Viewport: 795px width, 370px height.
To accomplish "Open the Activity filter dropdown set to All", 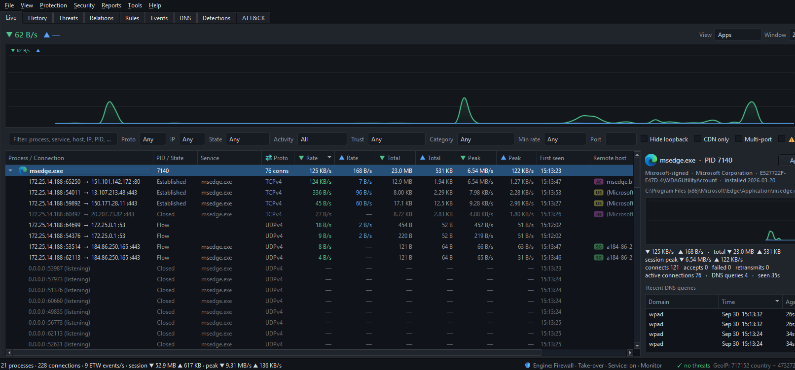I will (322, 139).
